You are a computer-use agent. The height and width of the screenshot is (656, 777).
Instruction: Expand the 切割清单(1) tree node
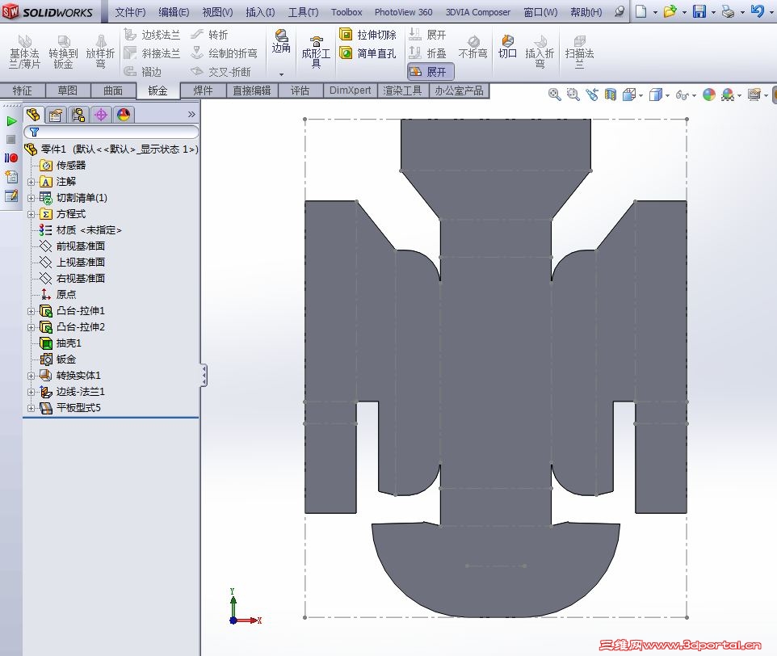coord(31,198)
